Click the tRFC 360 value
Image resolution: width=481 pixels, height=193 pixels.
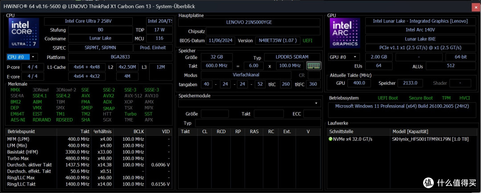tap(313, 84)
